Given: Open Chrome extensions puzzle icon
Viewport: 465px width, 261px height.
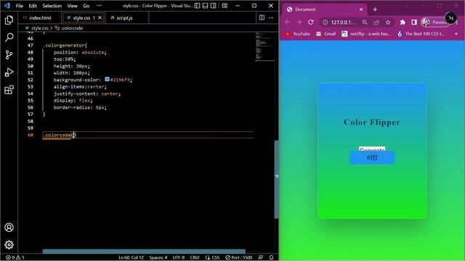Looking at the screenshot, I should pos(403,22).
